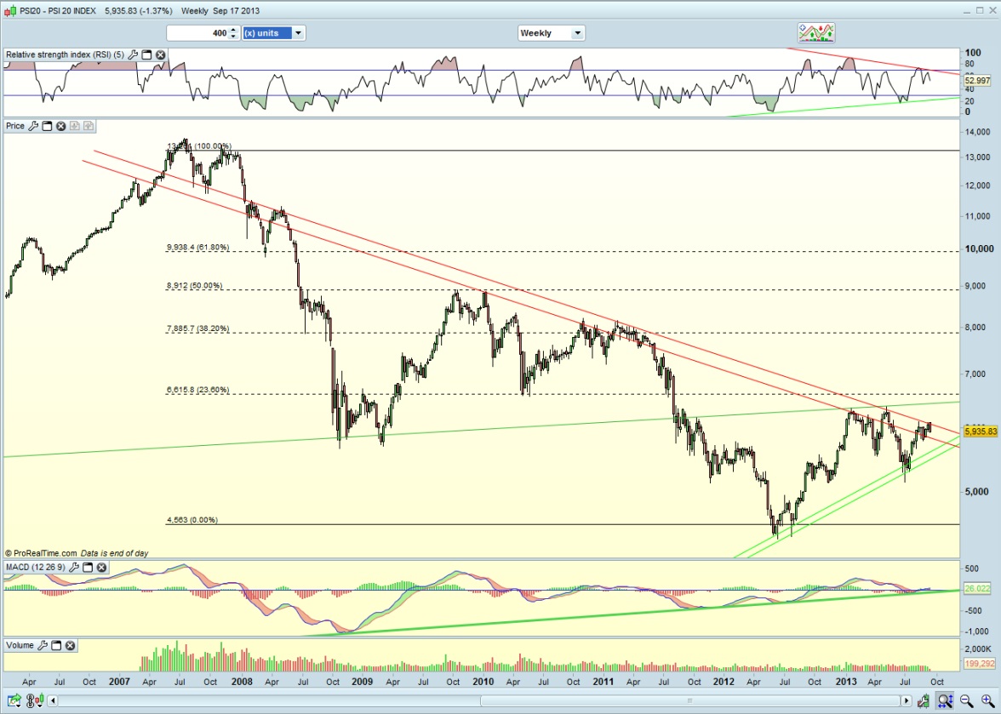Activate the highlighted magnifier zoom tool
Viewport: 1001px width, 714px height.
pyautogui.click(x=945, y=700)
